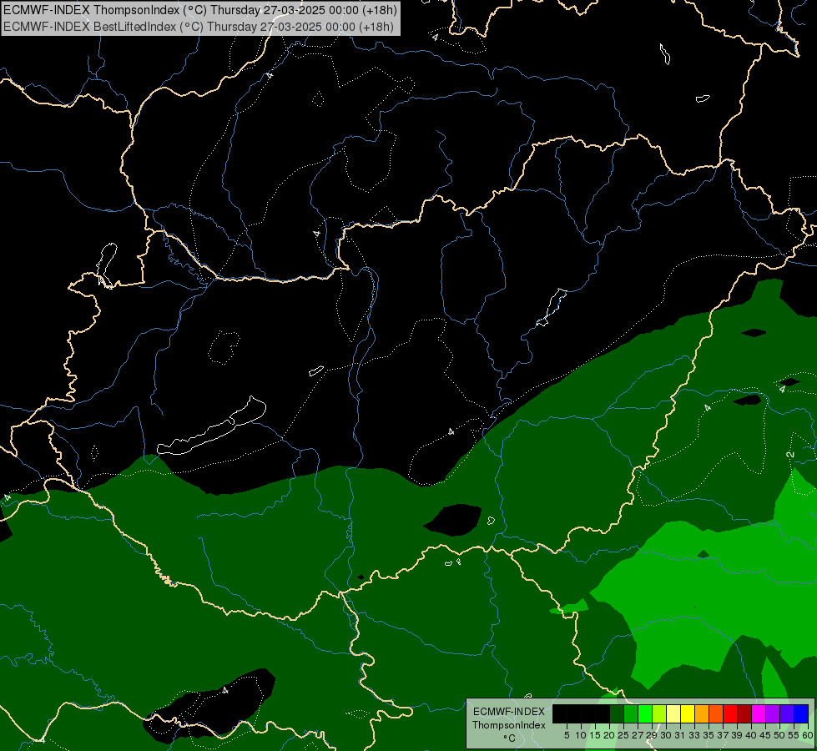The image size is (817, 751).
Task: Click legend tick value 25
Action: (623, 735)
